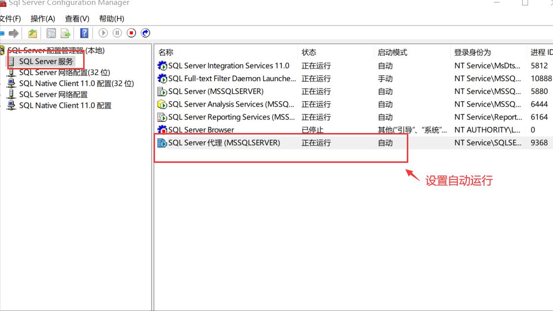Open the properties toolbar icon
This screenshot has width=553, height=311.
click(x=51, y=33)
